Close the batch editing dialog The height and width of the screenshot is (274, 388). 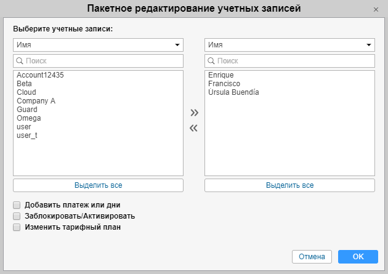(376, 10)
